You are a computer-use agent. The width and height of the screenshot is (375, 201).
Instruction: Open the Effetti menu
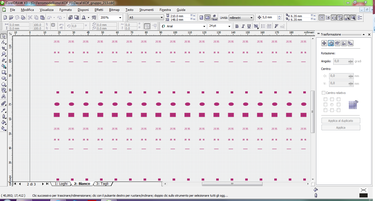[x=99, y=10]
